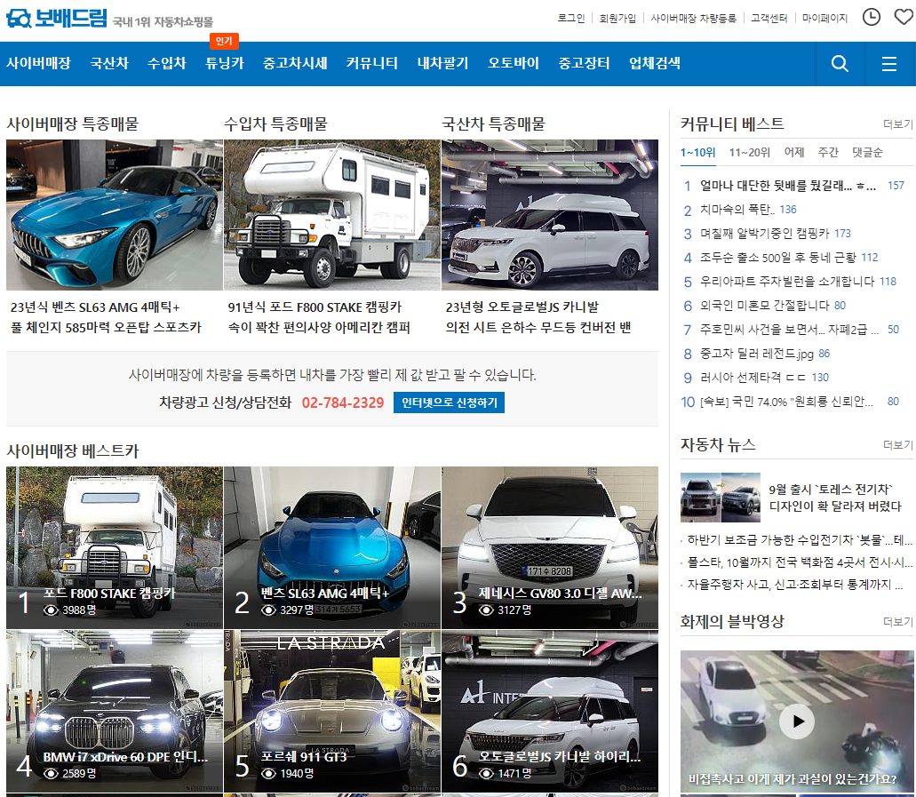Open community post 얼마나 대단한 뒷배를 뒀길래
The image size is (916, 797).
click(788, 186)
